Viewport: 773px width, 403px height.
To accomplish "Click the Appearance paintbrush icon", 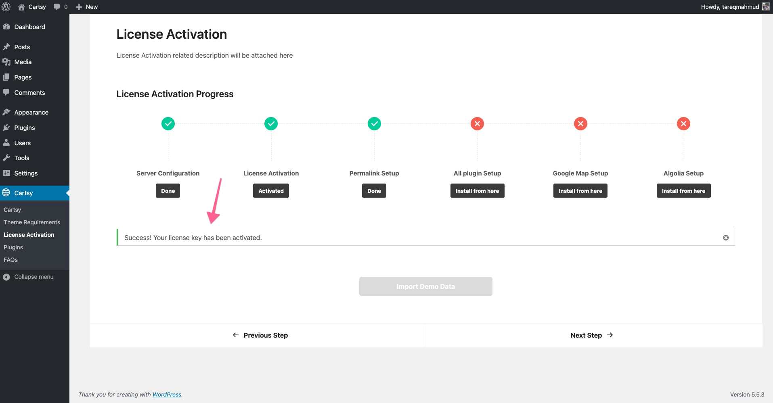I will [6, 112].
